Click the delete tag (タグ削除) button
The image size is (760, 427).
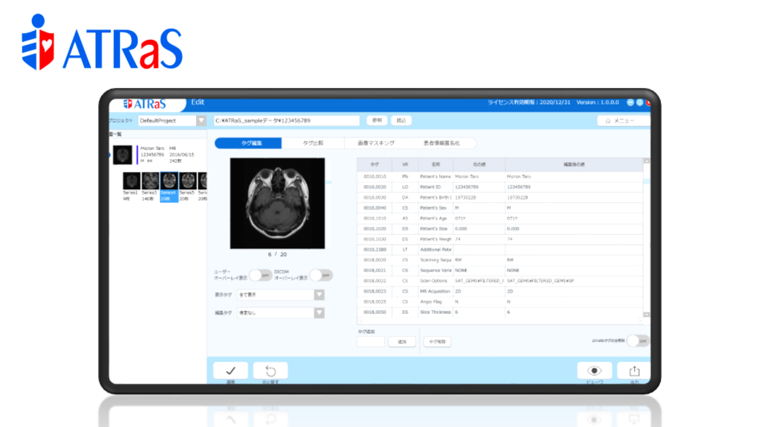[x=437, y=342]
